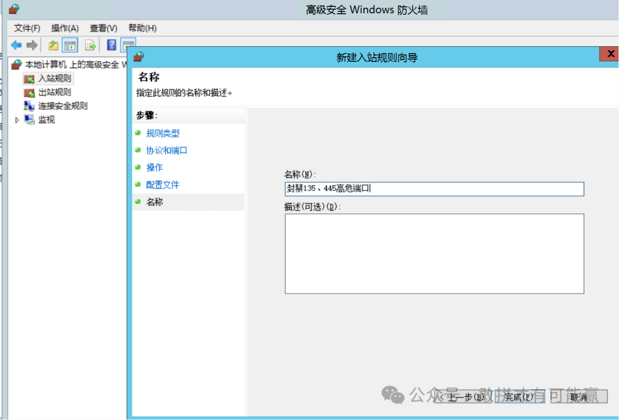Screen dimensions: 619x420
Task: Select the root 本地计算机 node
Action: 75,65
